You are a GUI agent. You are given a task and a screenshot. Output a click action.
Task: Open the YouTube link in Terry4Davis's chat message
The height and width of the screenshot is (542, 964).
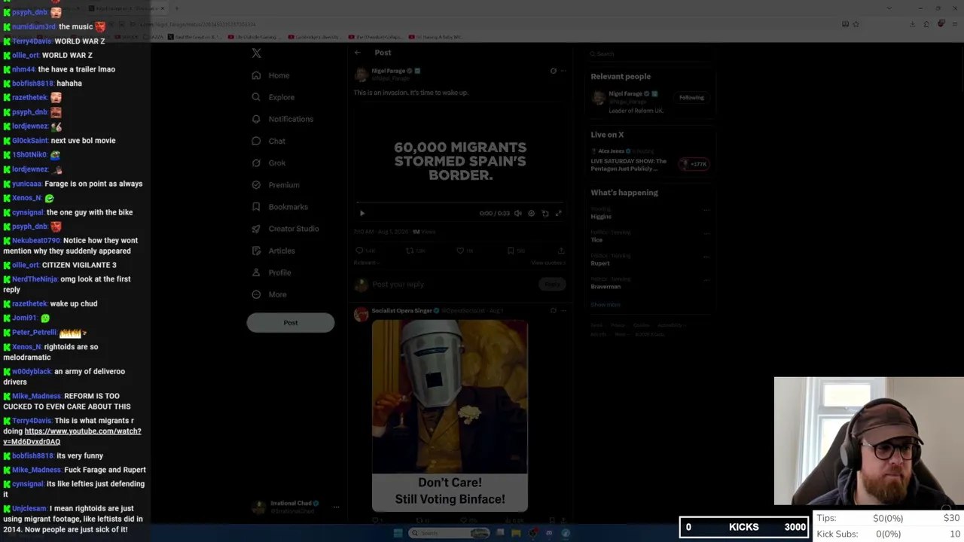tap(72, 437)
